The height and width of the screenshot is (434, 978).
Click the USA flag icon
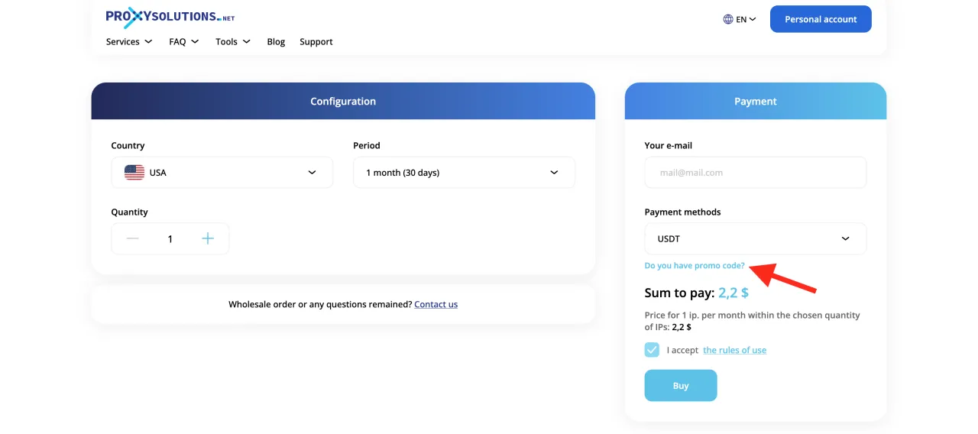134,173
